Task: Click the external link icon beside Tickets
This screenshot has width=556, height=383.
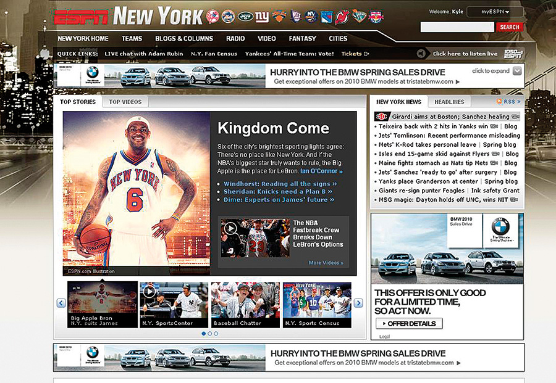Action: [366, 54]
